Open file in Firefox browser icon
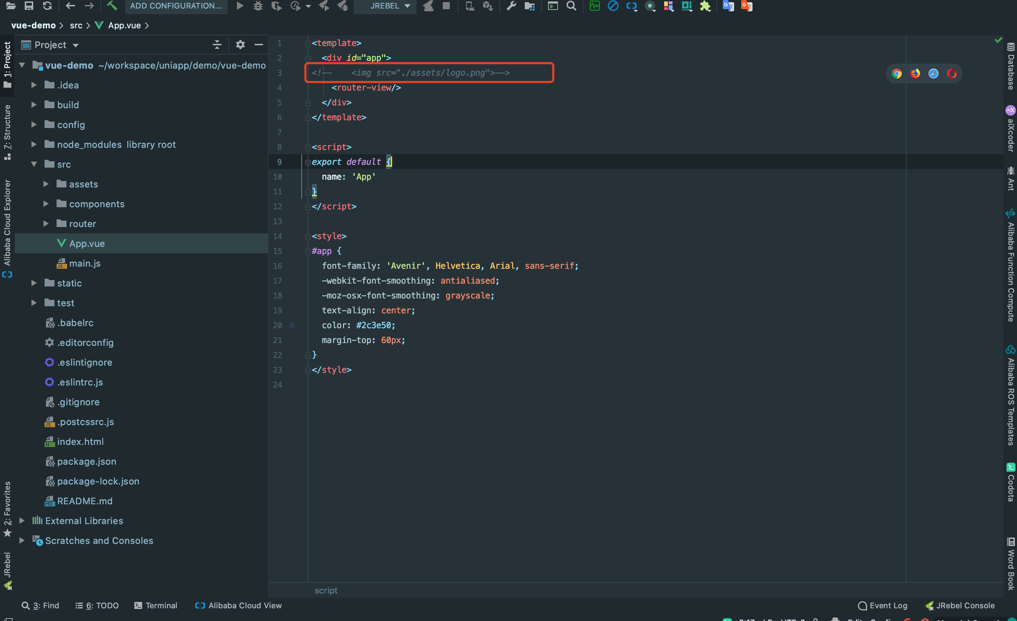The height and width of the screenshot is (621, 1017). click(x=915, y=74)
